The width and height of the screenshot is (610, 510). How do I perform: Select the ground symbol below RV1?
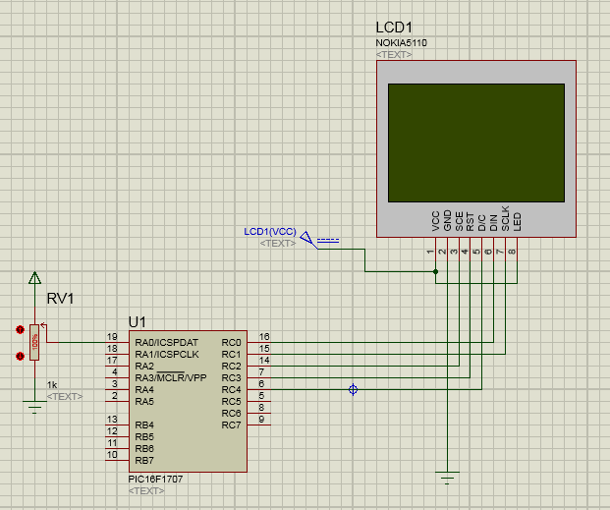click(x=34, y=407)
